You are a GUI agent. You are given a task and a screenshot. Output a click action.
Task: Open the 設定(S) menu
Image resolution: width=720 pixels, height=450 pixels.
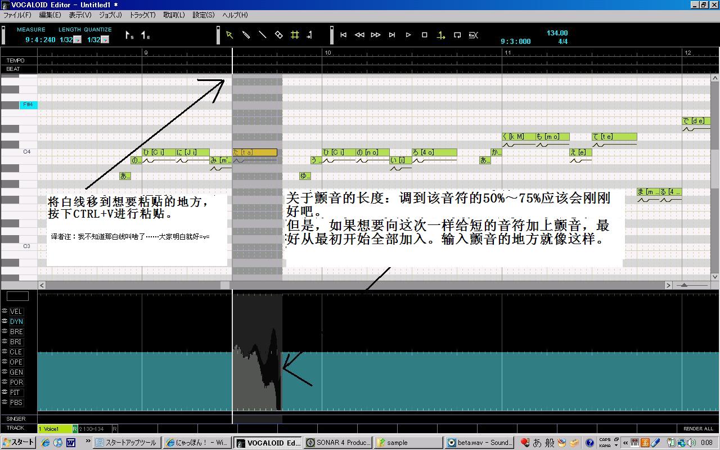tap(204, 15)
